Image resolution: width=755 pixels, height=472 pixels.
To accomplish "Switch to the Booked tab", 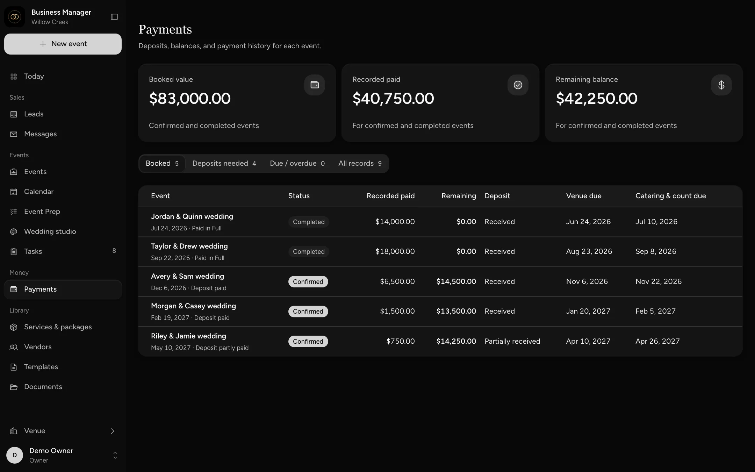I will coord(162,164).
